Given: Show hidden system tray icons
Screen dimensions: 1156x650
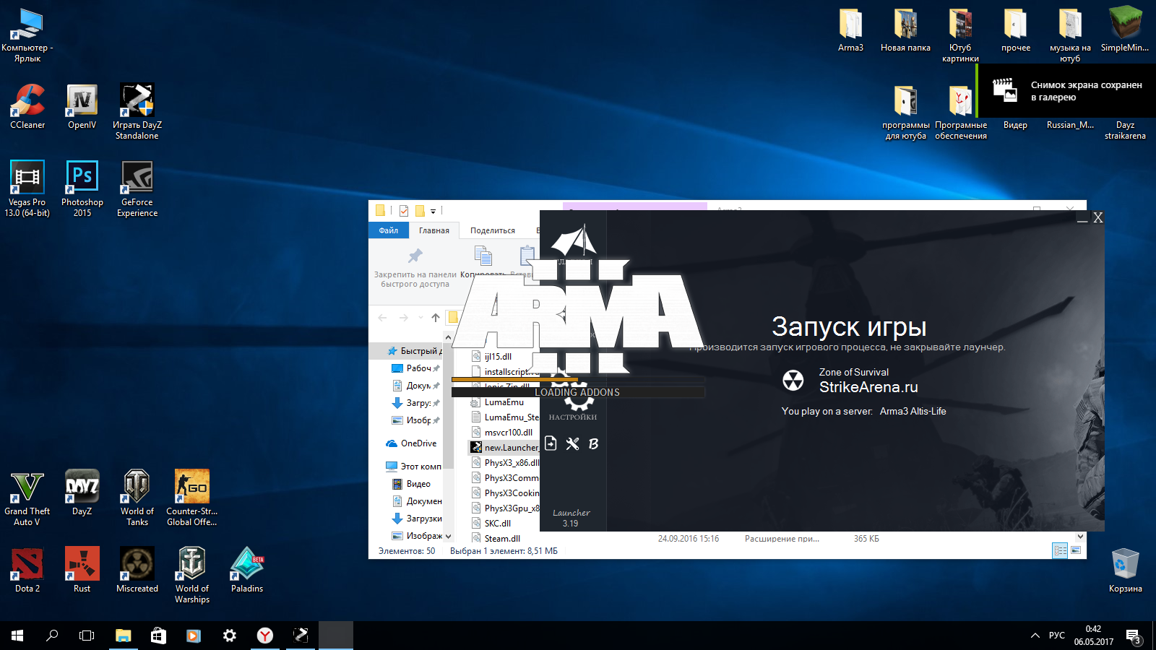Looking at the screenshot, I should [x=1035, y=636].
